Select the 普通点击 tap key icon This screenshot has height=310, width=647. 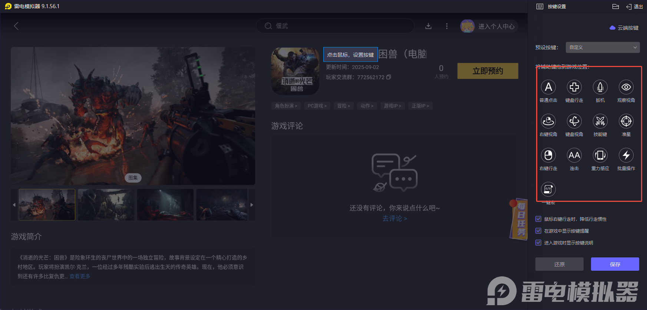548,87
